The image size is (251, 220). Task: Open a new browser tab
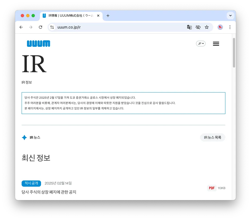[108, 16]
